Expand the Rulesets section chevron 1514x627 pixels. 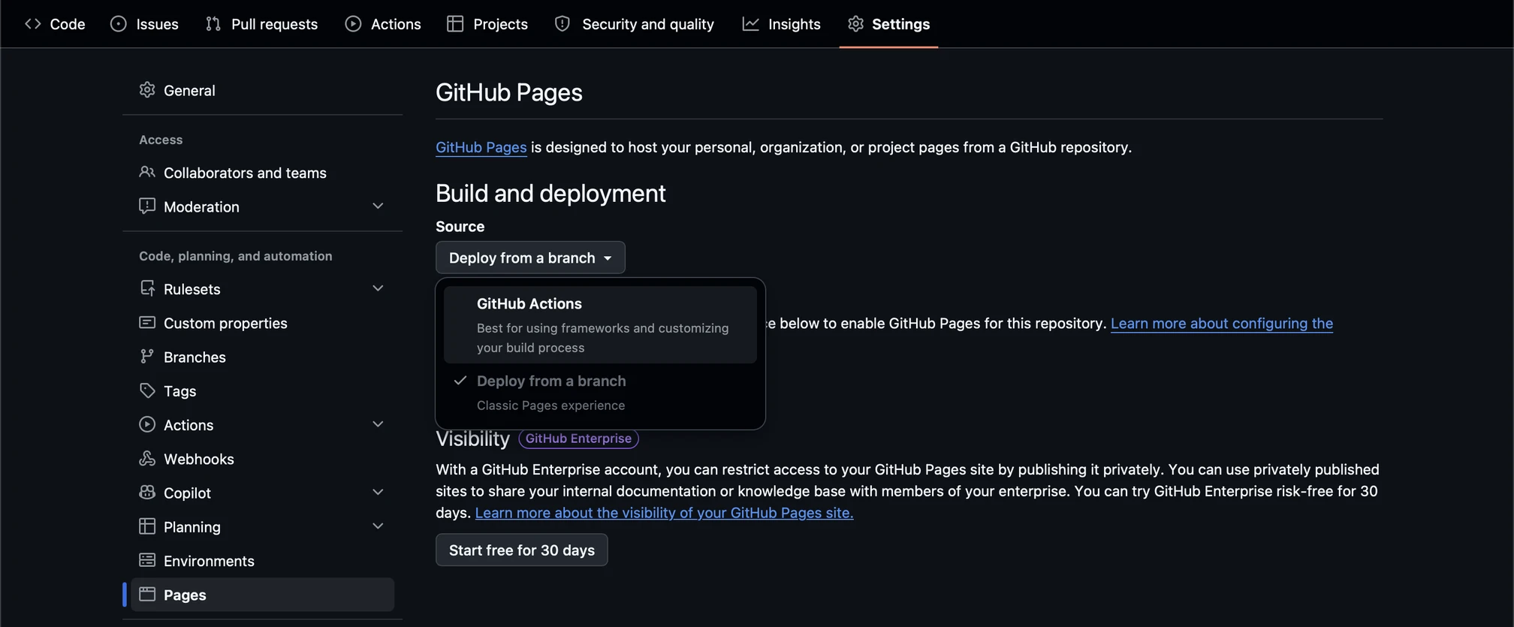pos(378,288)
